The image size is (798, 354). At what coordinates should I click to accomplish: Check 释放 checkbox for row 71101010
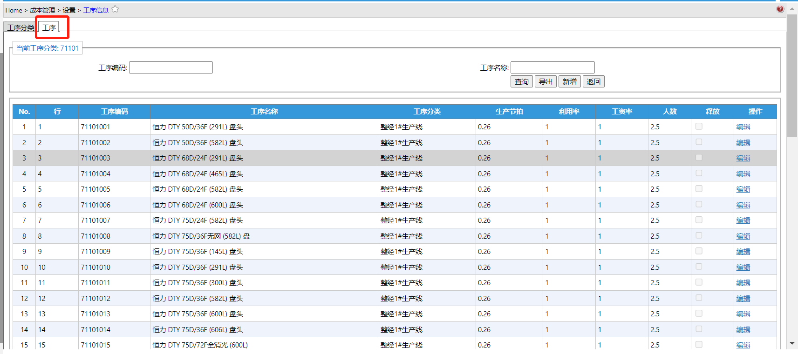[699, 267]
